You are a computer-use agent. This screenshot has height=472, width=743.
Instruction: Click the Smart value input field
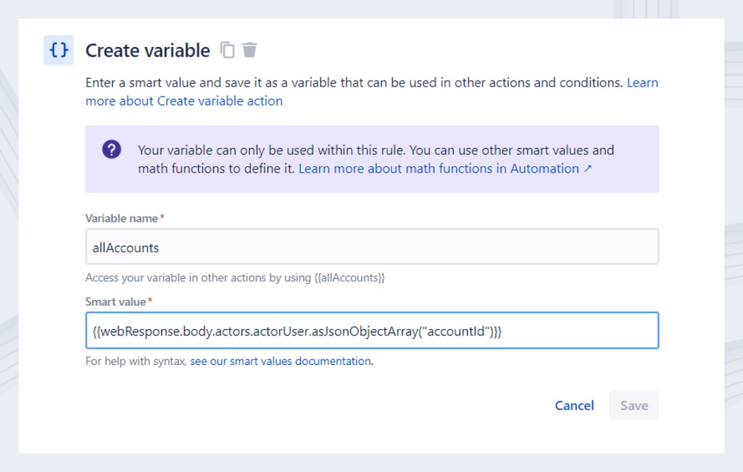(x=371, y=331)
